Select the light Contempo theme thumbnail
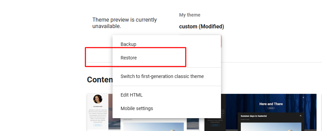322x131 pixels. [x=143, y=112]
